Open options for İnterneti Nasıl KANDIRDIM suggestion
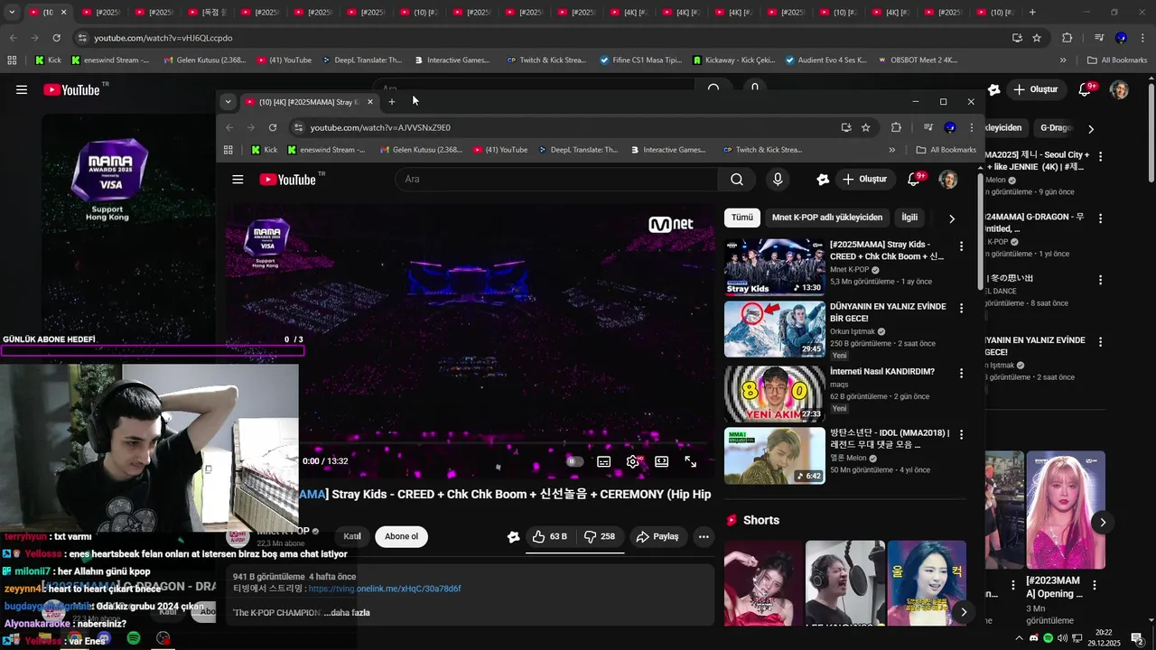The width and height of the screenshot is (1156, 650). pos(961,372)
